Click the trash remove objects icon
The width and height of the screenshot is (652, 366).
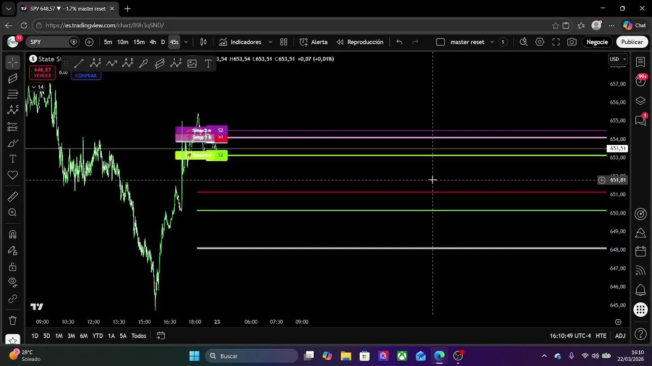point(13,321)
